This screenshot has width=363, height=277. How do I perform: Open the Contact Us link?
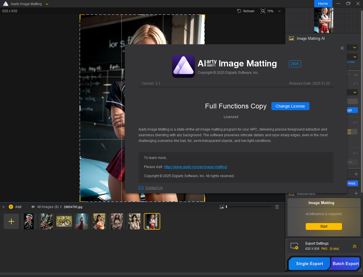154,188
